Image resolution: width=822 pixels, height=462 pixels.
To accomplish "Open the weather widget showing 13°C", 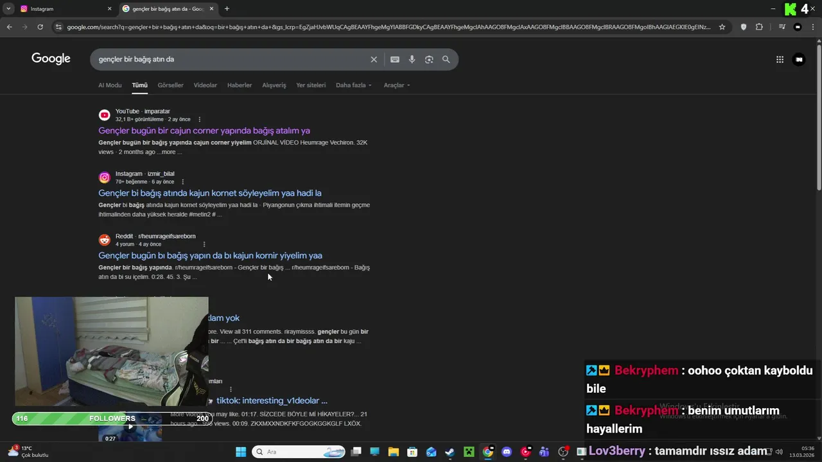I will pyautogui.click(x=28, y=452).
